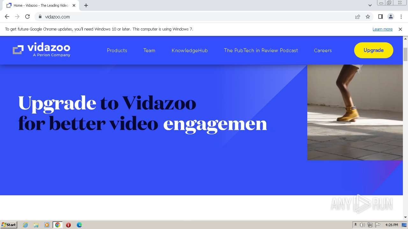
Task: Show hidden system tray icons
Action: tap(355, 225)
